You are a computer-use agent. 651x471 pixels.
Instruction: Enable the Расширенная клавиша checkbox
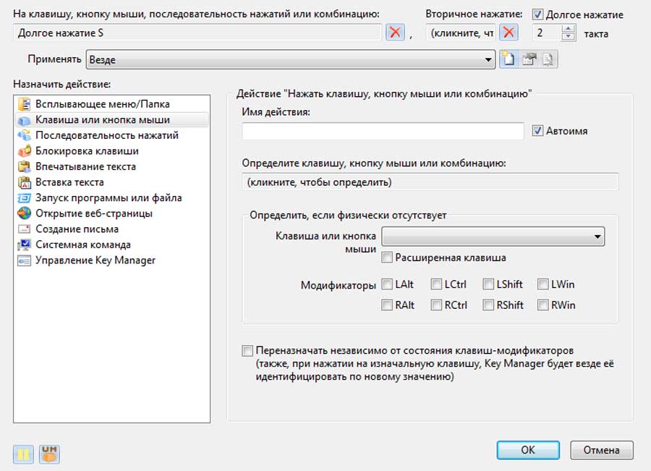pyautogui.click(x=387, y=258)
